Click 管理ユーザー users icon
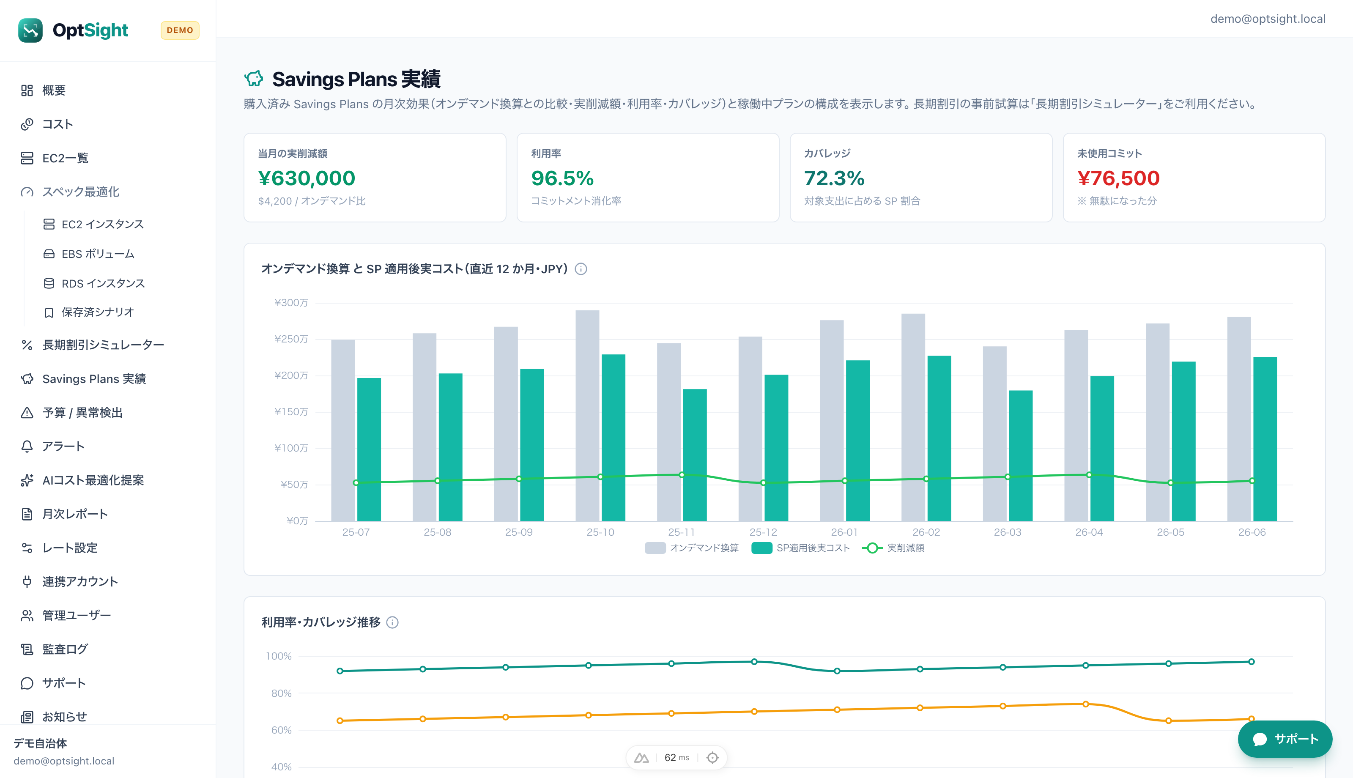Image resolution: width=1353 pixels, height=778 pixels. (x=27, y=616)
